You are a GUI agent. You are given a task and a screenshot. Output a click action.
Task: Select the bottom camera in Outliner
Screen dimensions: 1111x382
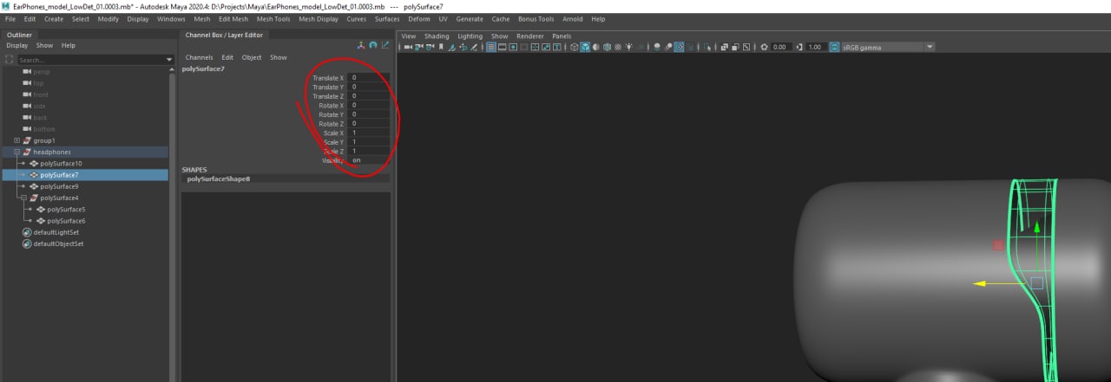(x=43, y=129)
